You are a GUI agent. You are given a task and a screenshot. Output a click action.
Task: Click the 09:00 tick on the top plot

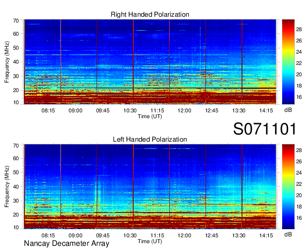[75, 111]
